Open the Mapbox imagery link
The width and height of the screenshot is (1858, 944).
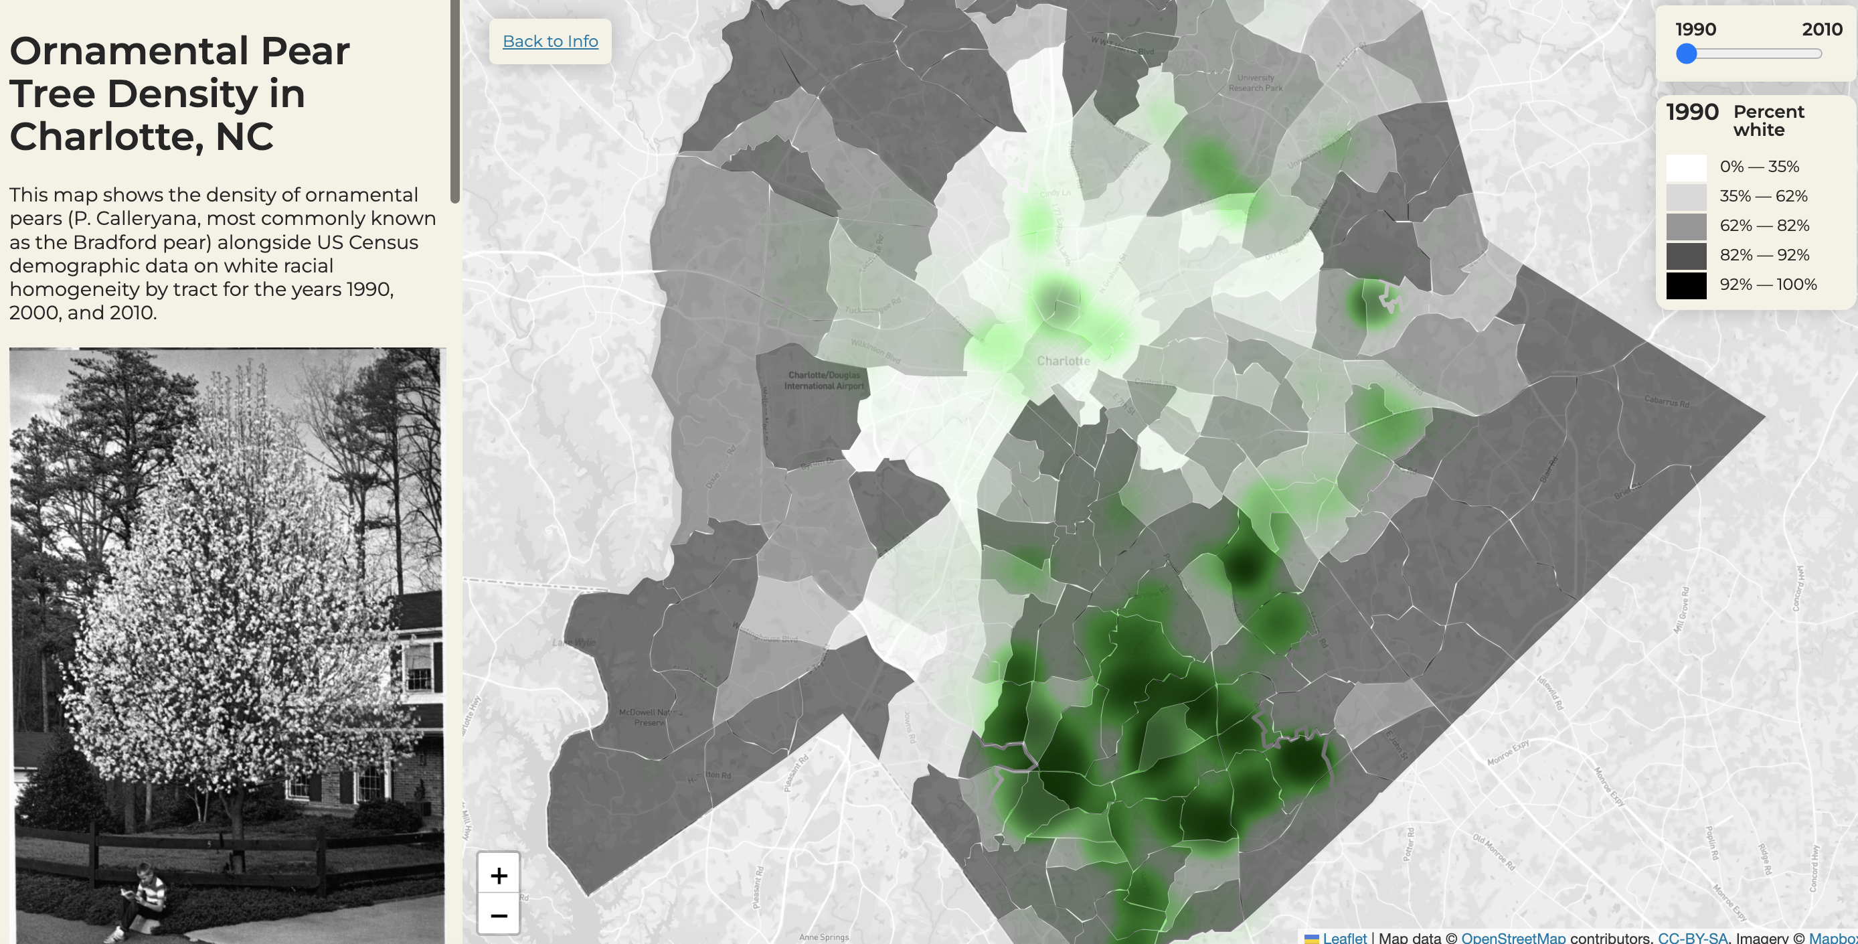click(x=1833, y=937)
